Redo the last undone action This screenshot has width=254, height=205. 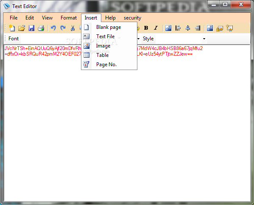[63, 28]
